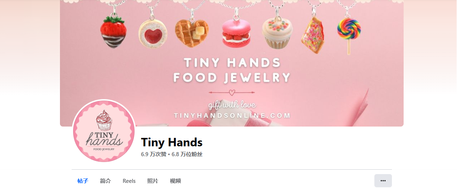Open the Tiny Hands profile picture
Viewport: 457px width, 188px height.
point(104,131)
